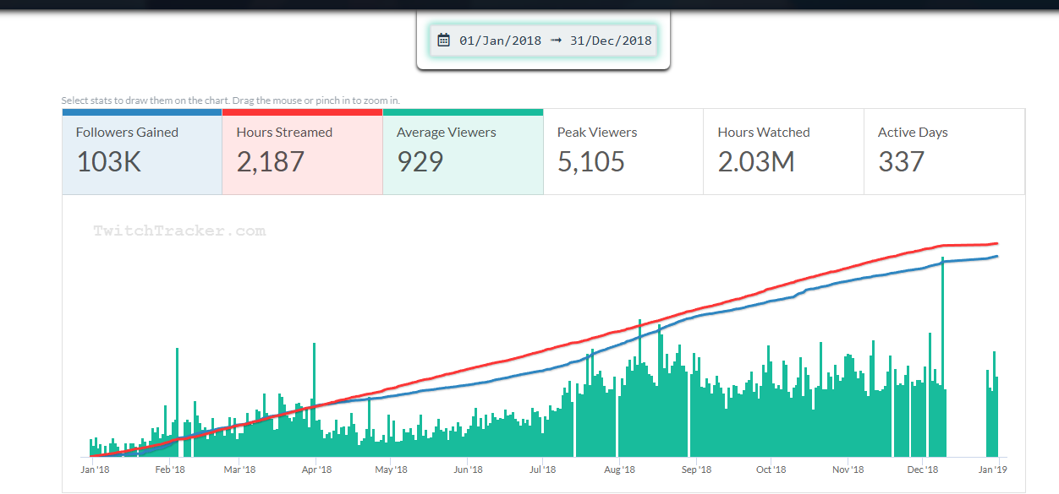Enable the Peak Viewers stat card
This screenshot has width=1059, height=494.
(x=623, y=152)
